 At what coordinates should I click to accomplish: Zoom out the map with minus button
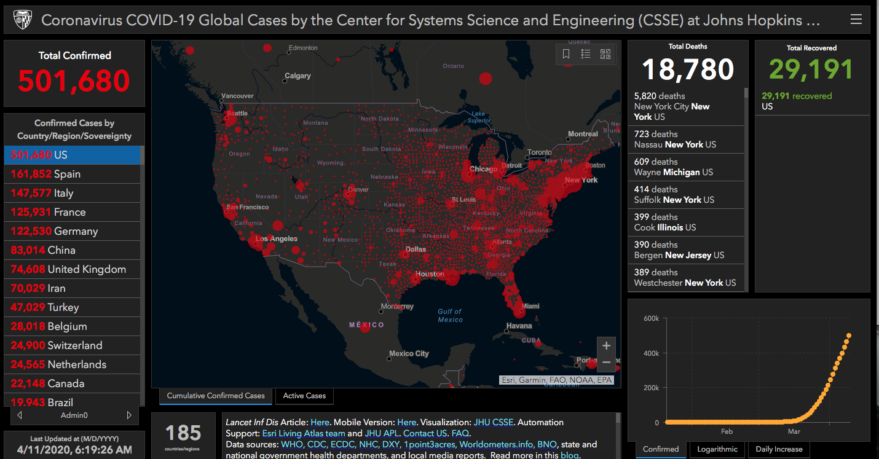click(x=606, y=363)
